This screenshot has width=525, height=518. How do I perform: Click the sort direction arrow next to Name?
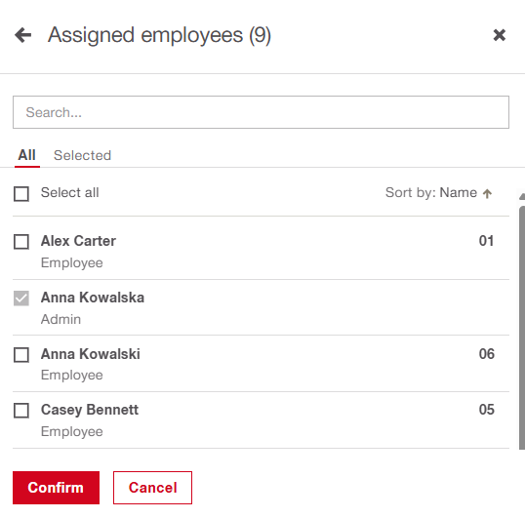487,193
